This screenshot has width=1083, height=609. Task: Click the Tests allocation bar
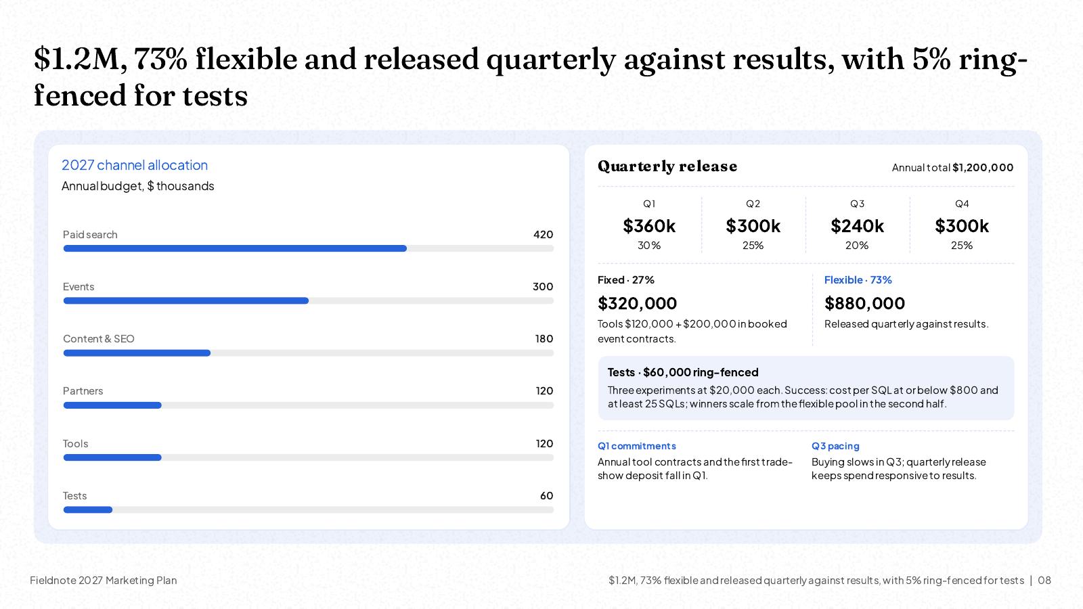[308, 510]
